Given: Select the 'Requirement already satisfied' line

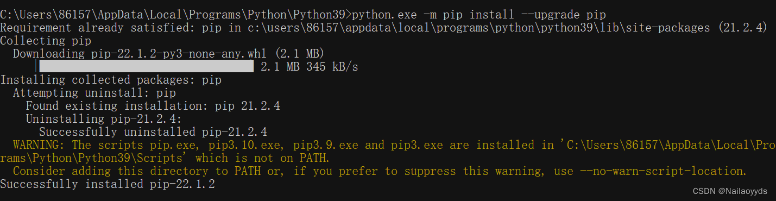Looking at the screenshot, I should tap(383, 28).
